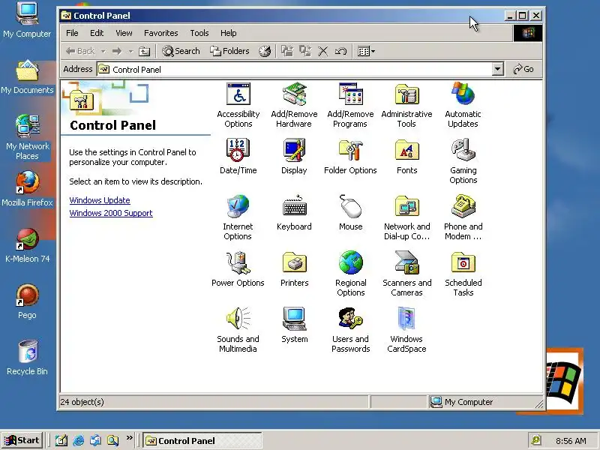Open the File menu
The width and height of the screenshot is (600, 450).
click(72, 33)
